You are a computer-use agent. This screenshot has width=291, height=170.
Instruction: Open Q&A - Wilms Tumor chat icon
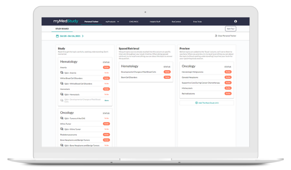[x=62, y=129]
